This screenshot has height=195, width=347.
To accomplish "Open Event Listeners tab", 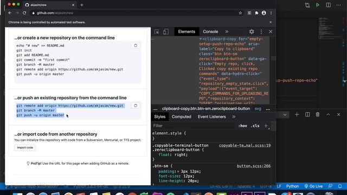I will [x=212, y=117].
